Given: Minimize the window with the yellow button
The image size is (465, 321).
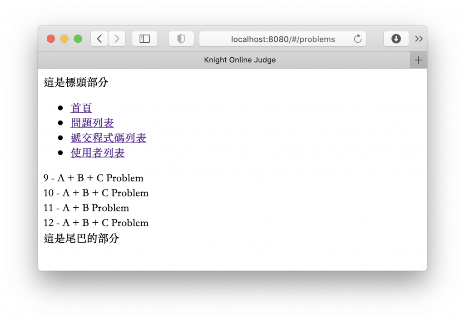Looking at the screenshot, I should [64, 39].
